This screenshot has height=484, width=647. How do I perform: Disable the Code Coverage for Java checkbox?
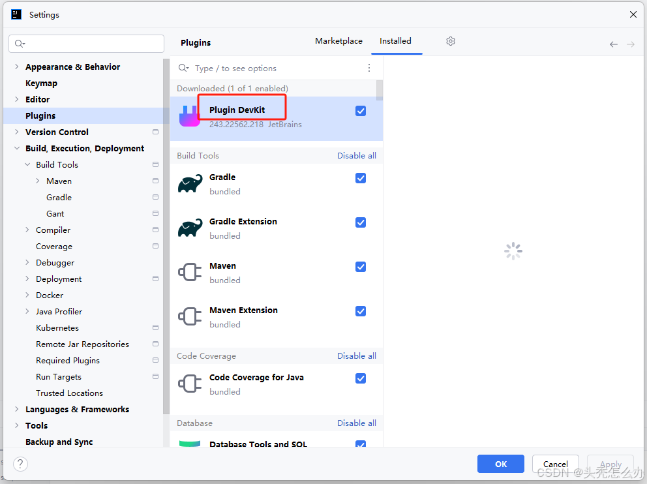361,378
